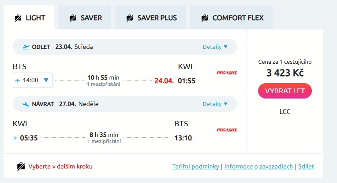Select the SAVER PLUS fare tab

point(151,18)
